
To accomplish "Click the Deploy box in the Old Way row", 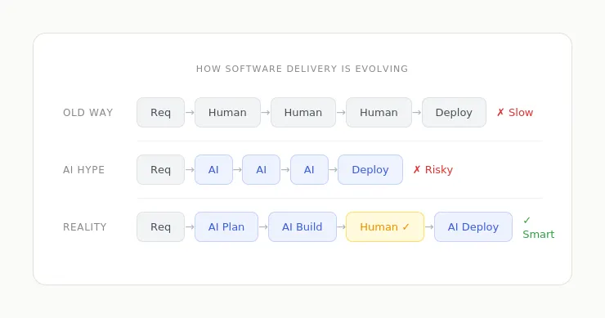I will (454, 112).
